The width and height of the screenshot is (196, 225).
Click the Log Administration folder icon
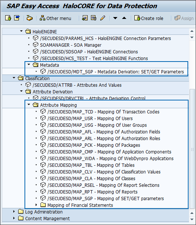[21, 212]
